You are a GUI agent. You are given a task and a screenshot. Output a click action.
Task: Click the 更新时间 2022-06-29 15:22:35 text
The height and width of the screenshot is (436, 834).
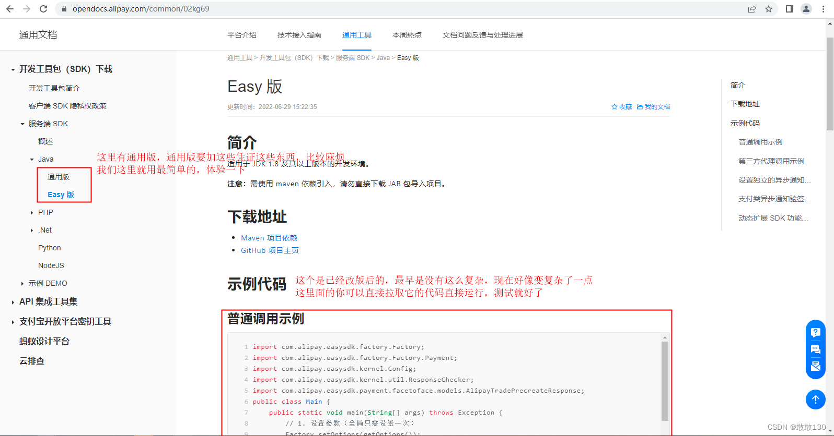coord(272,107)
